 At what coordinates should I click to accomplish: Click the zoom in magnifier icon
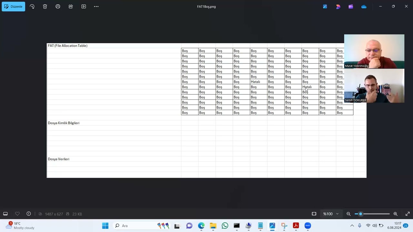(395, 214)
